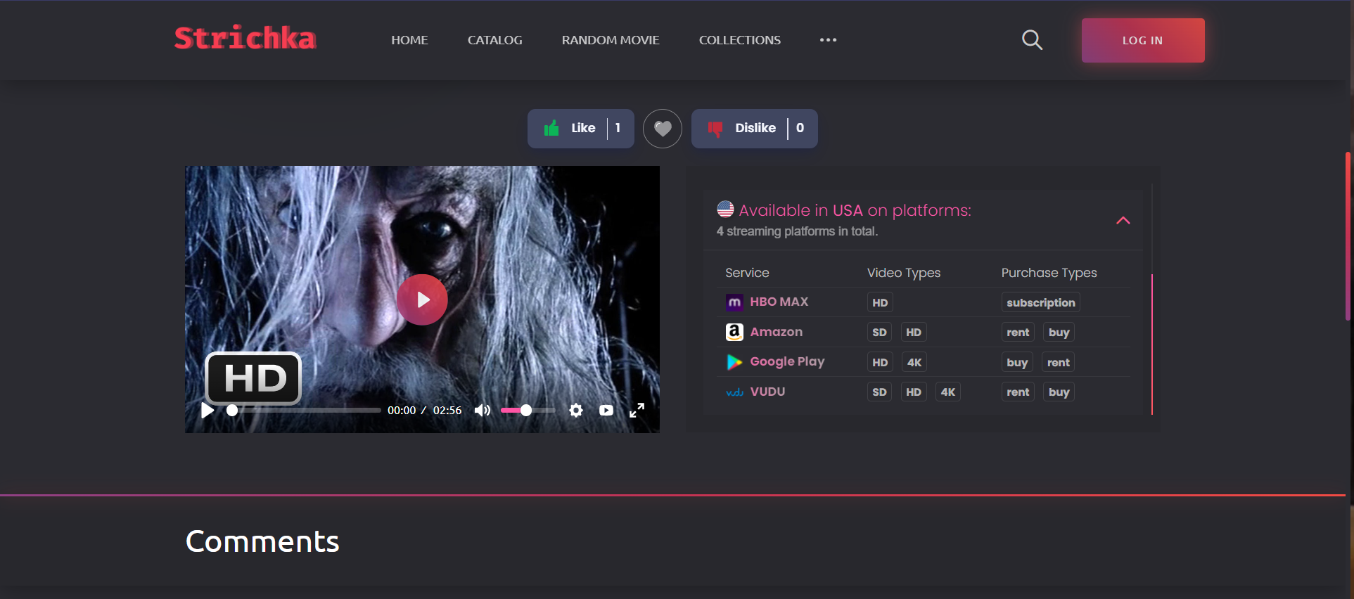The width and height of the screenshot is (1354, 599).
Task: Click the buy tag in the Amazon row
Action: 1059,333
